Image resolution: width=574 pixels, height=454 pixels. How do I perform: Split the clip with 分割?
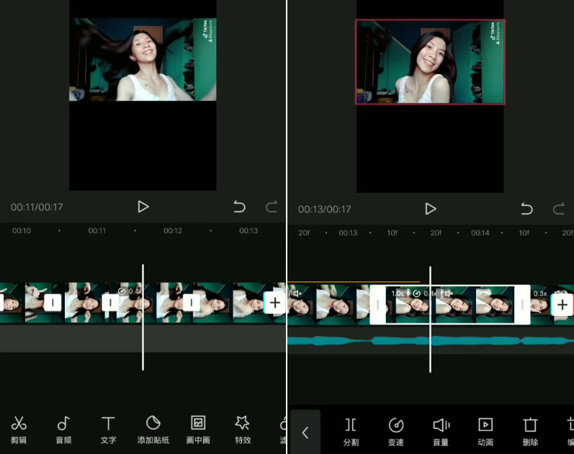[x=351, y=430]
